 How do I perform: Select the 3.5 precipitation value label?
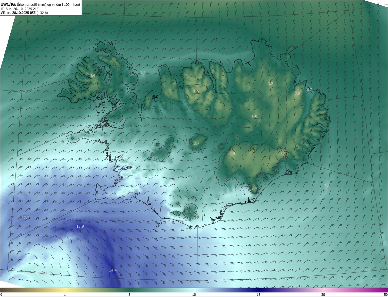coord(254,117)
